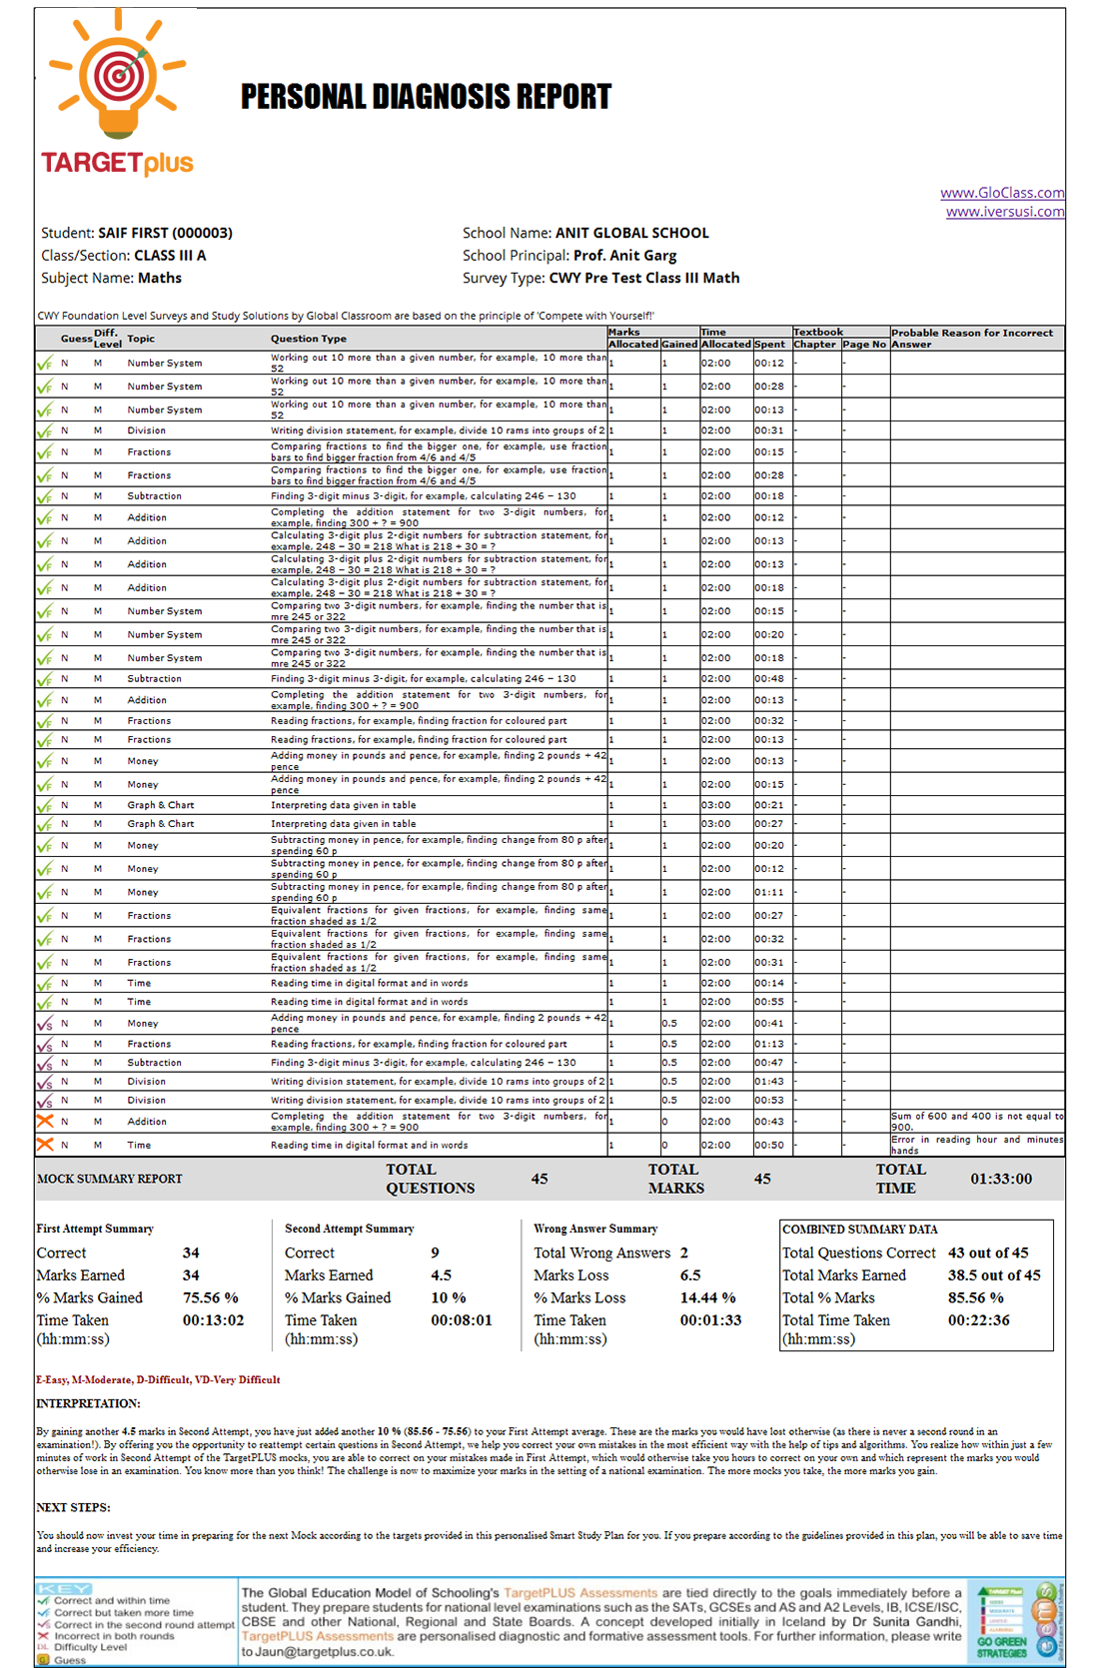Select the marks loss value '6.5'
The width and height of the screenshot is (1099, 1668).
[690, 1275]
